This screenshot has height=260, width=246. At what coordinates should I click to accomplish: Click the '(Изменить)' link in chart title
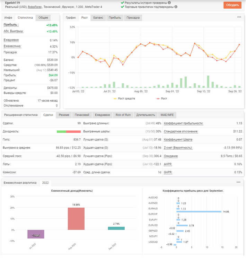tap(86, 191)
